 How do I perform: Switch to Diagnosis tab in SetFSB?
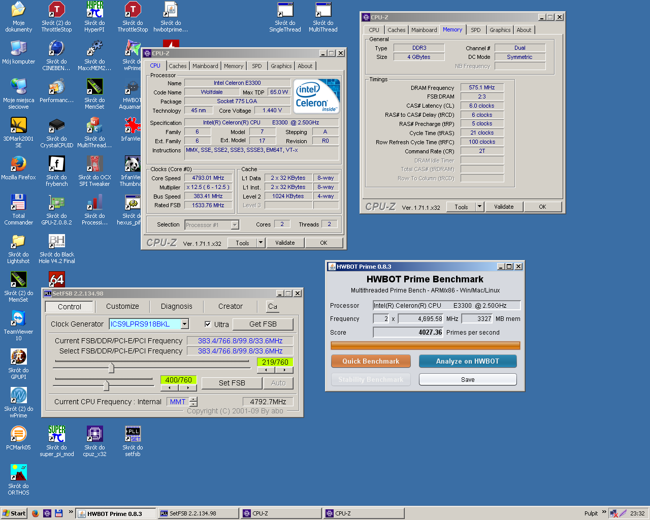coord(177,306)
